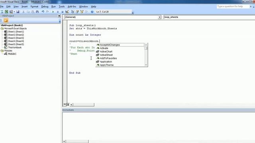The width and height of the screenshot is (255, 143).
Task: Click the Break pause icon
Action: [58, 12]
